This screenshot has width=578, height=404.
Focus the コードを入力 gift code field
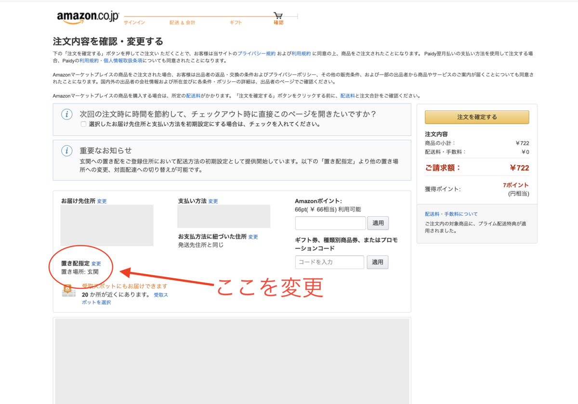click(x=329, y=262)
